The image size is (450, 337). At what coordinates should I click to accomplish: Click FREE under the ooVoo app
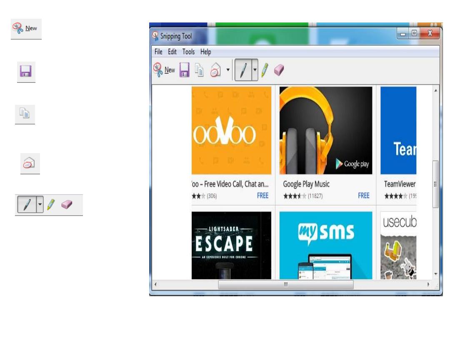click(x=262, y=196)
